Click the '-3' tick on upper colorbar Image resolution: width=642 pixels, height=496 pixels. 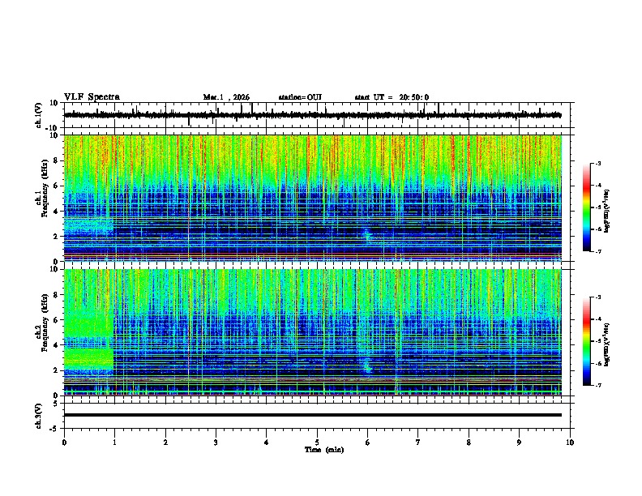pos(597,163)
